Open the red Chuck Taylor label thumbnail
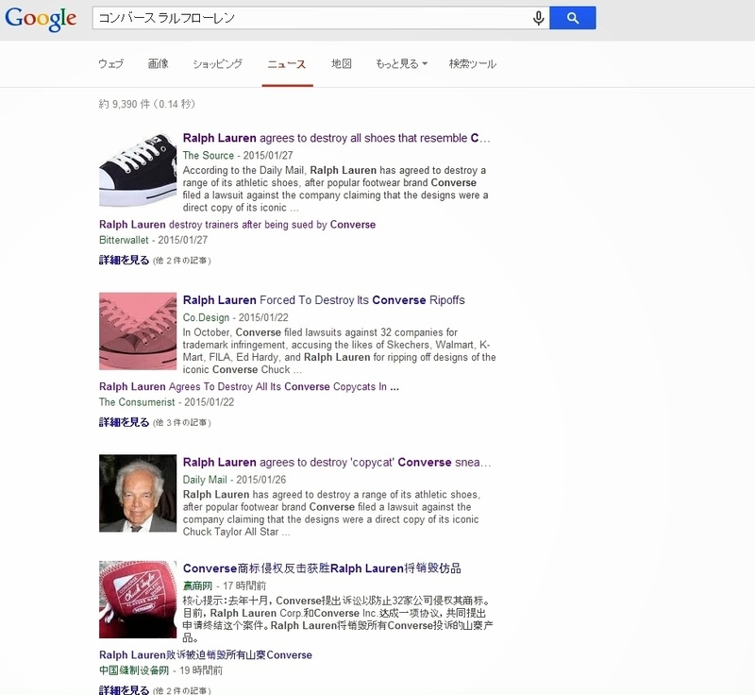755x695 pixels. click(x=138, y=600)
